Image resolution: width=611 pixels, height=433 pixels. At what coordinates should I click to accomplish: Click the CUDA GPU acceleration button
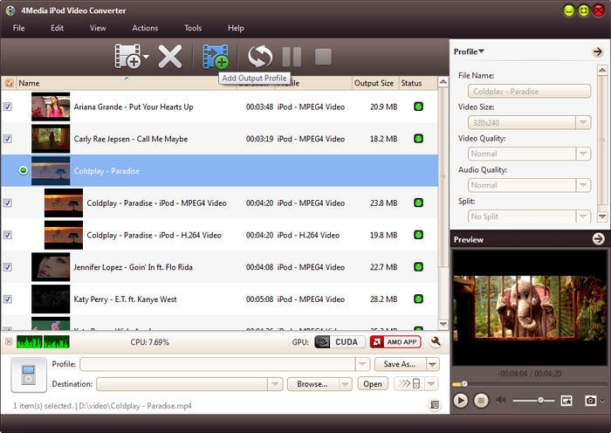click(340, 342)
